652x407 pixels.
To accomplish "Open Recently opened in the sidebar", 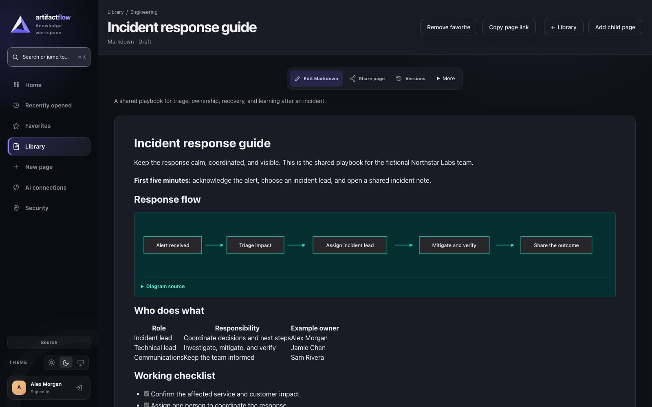I will click(x=49, y=105).
